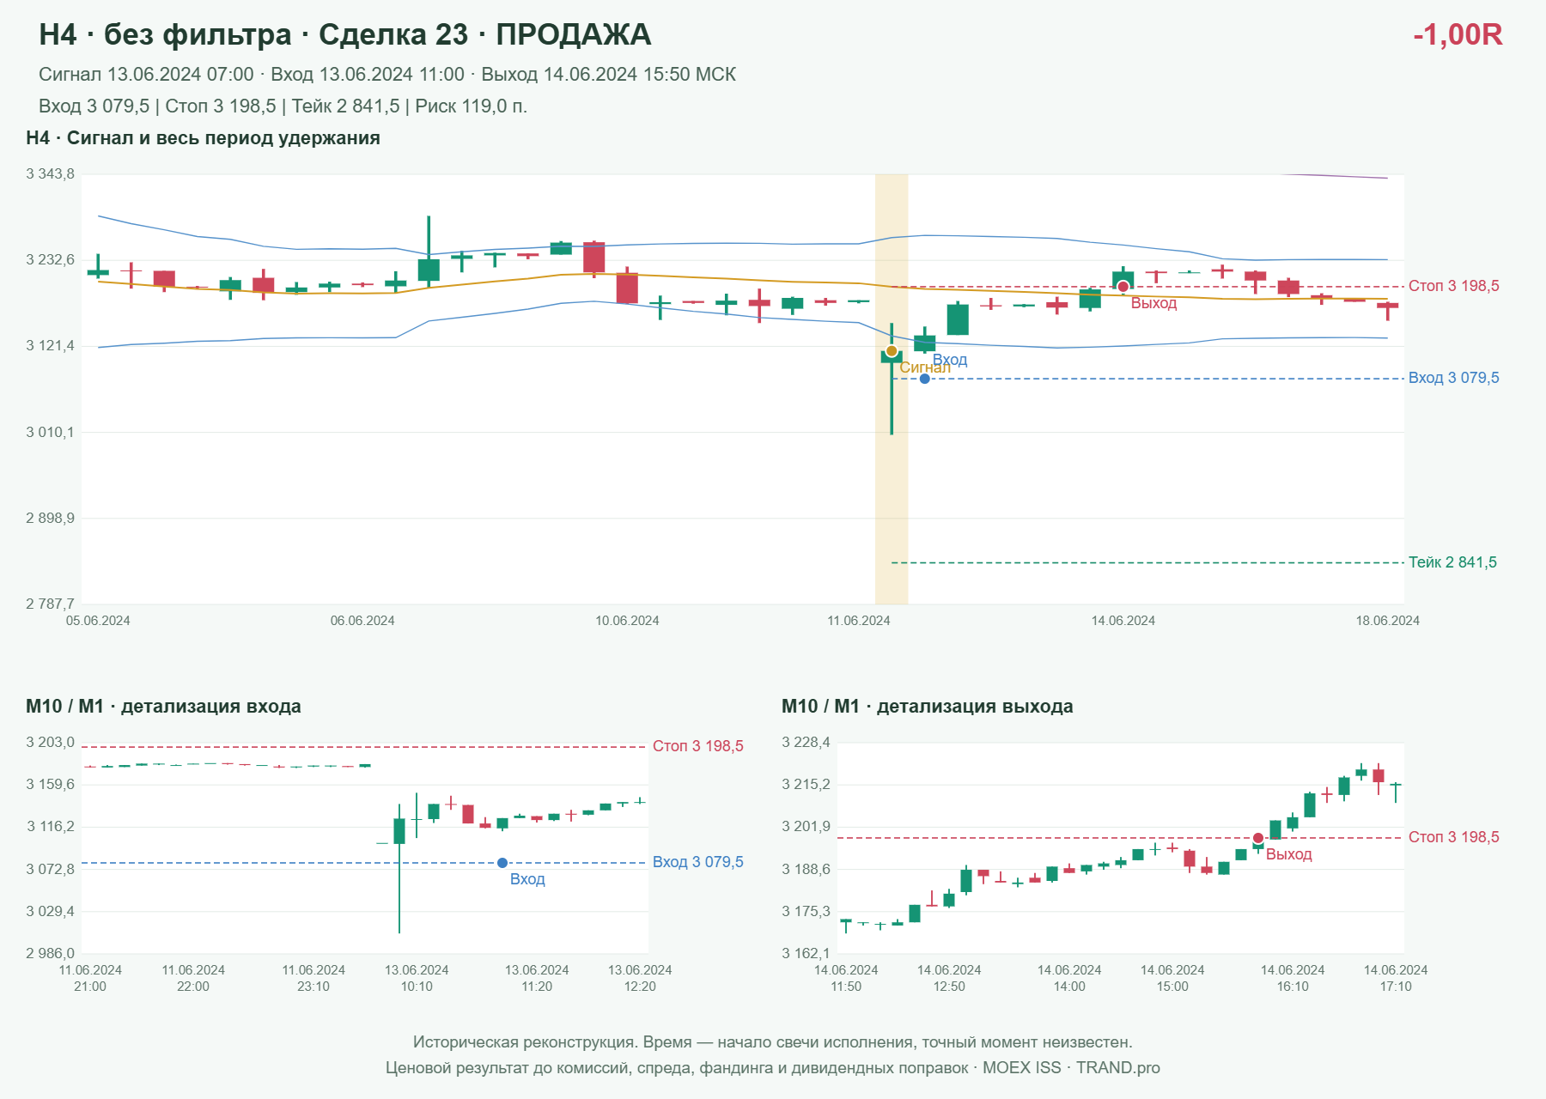
Task: Click the 3 343,8 price axis label
Action: (x=51, y=174)
